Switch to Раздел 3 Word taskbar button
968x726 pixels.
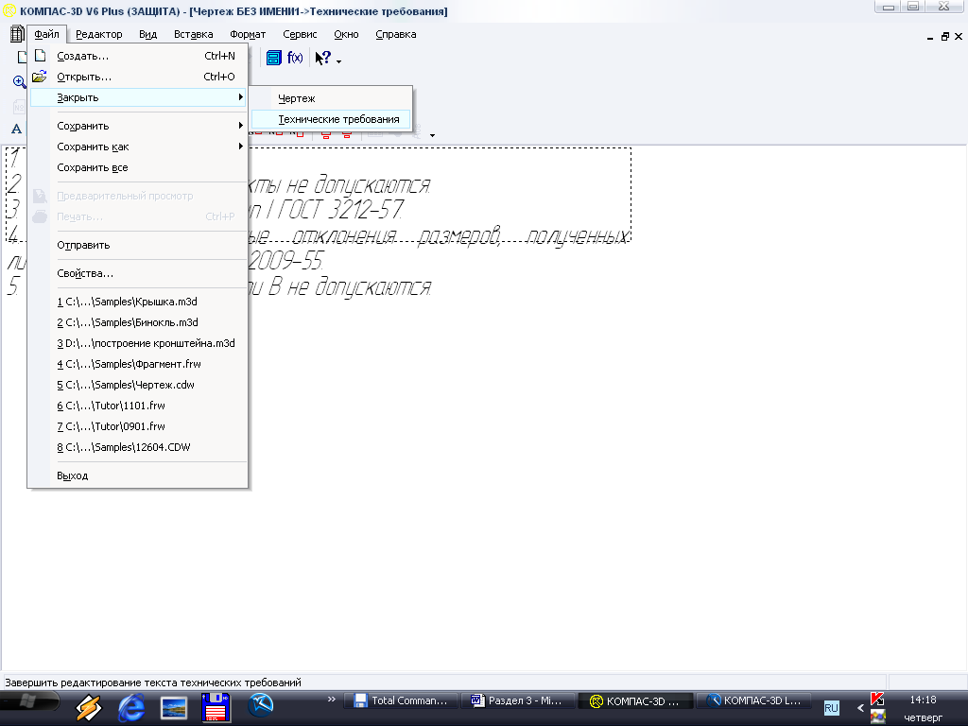click(517, 700)
